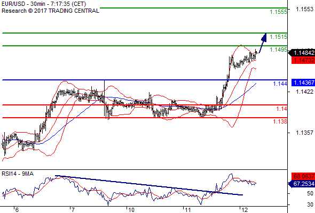
Task: Click date label 6 on time axis
Action: (x=17, y=210)
